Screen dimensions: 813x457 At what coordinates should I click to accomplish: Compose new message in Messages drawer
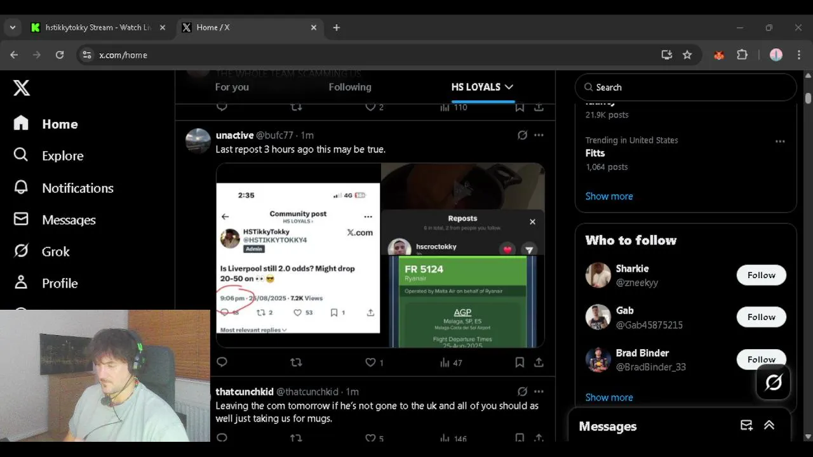tap(746, 425)
